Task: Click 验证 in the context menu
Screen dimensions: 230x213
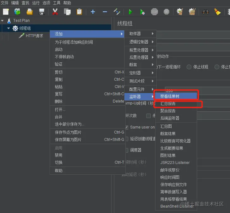Action: 88,64
